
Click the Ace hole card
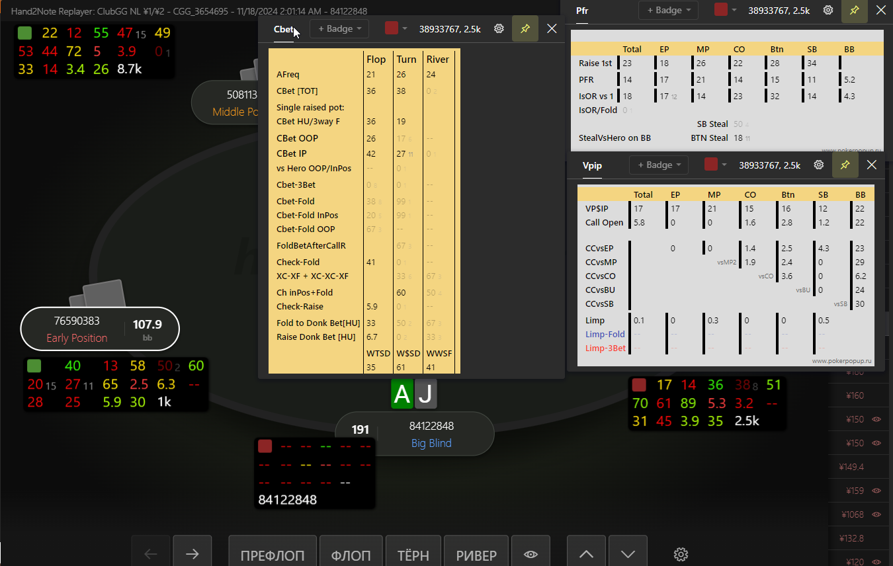[x=402, y=394]
